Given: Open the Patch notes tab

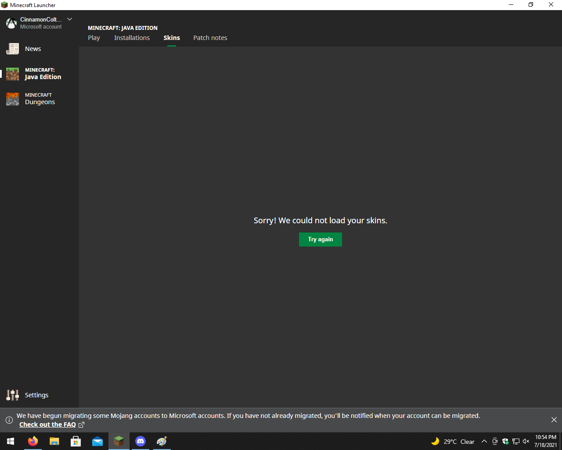Looking at the screenshot, I should [210, 38].
